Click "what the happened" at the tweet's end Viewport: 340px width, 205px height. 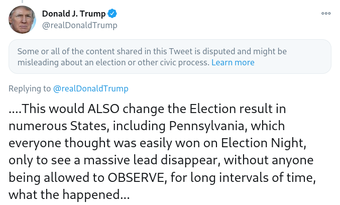click(64, 194)
